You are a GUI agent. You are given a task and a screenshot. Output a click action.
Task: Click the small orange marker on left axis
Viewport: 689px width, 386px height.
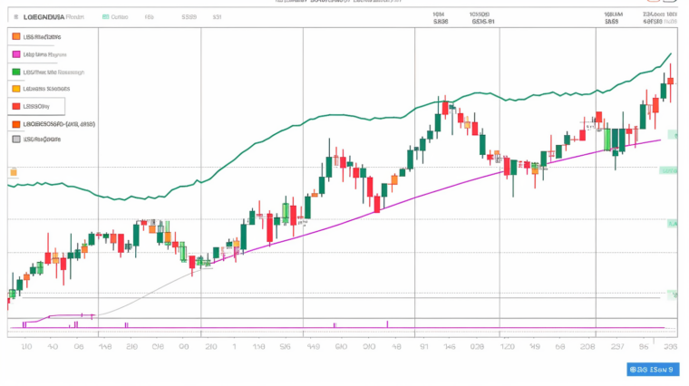[x=13, y=171]
